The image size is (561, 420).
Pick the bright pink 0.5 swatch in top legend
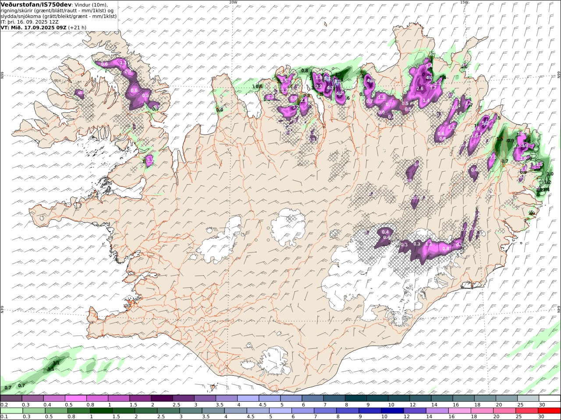click(x=75, y=399)
